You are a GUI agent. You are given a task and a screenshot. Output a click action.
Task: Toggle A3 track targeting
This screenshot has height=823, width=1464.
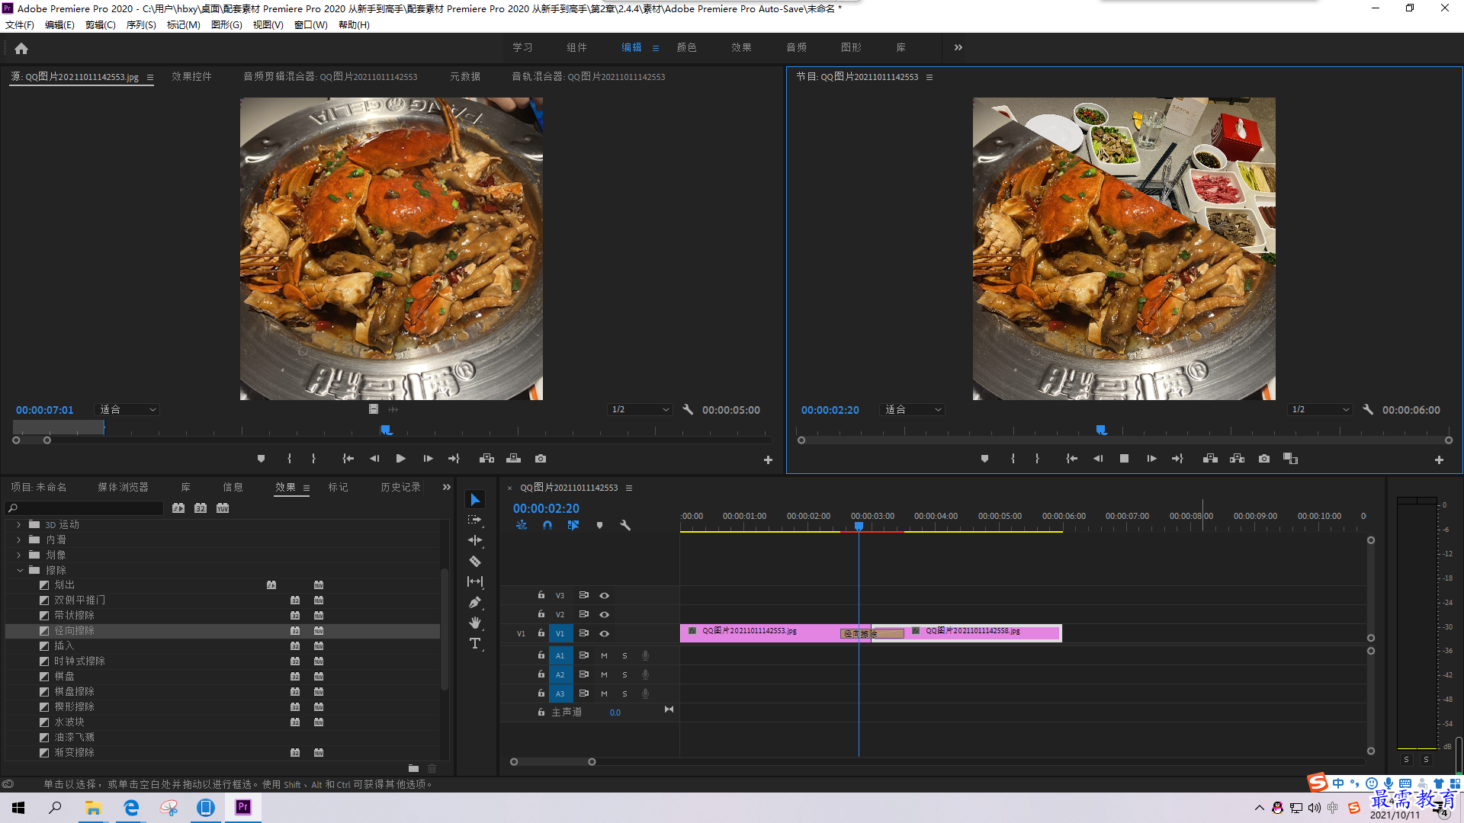tap(560, 693)
